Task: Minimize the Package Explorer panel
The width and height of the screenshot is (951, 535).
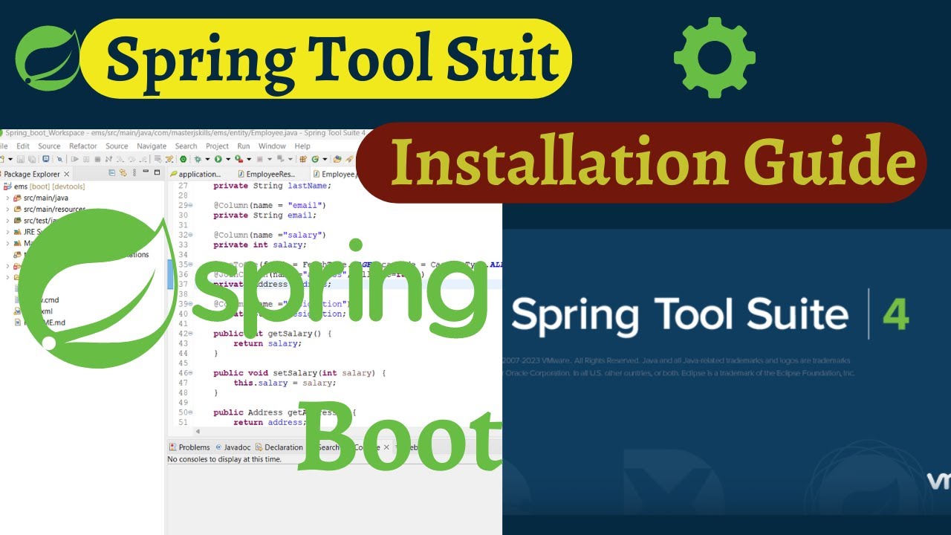Action: coord(146,172)
